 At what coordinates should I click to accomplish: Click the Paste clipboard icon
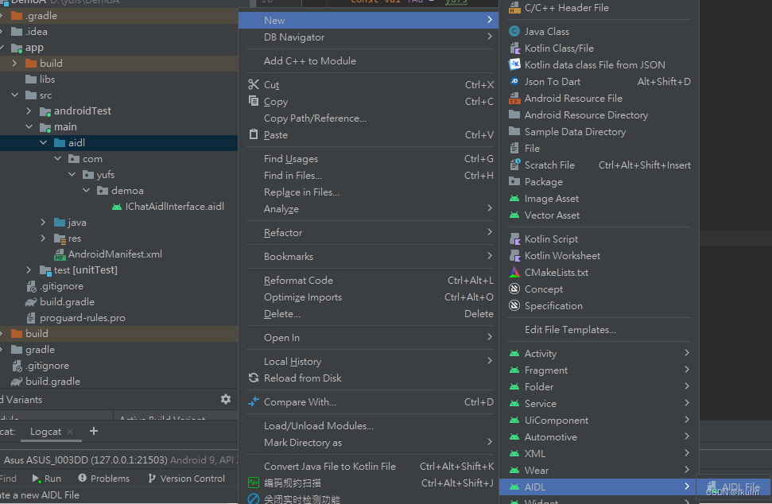[254, 134]
